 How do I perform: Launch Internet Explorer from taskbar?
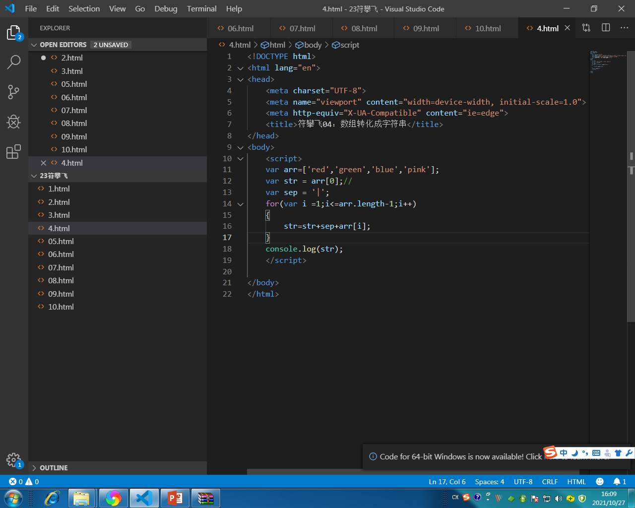coord(52,498)
